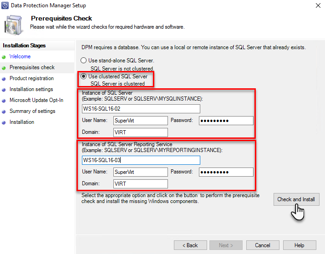
Task: Cancel the DPM setup wizard
Action: pyautogui.click(x=263, y=245)
